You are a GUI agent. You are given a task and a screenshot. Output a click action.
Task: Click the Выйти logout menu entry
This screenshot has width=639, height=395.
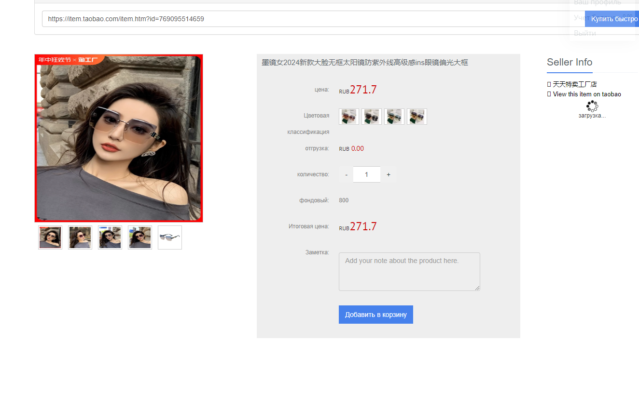[585, 33]
